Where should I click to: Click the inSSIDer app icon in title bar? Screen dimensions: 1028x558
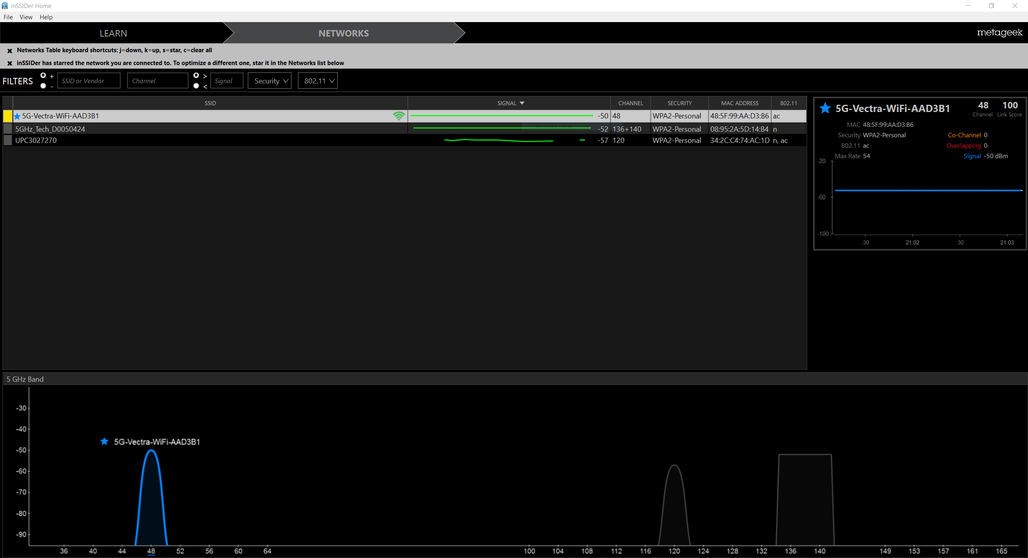pos(5,6)
